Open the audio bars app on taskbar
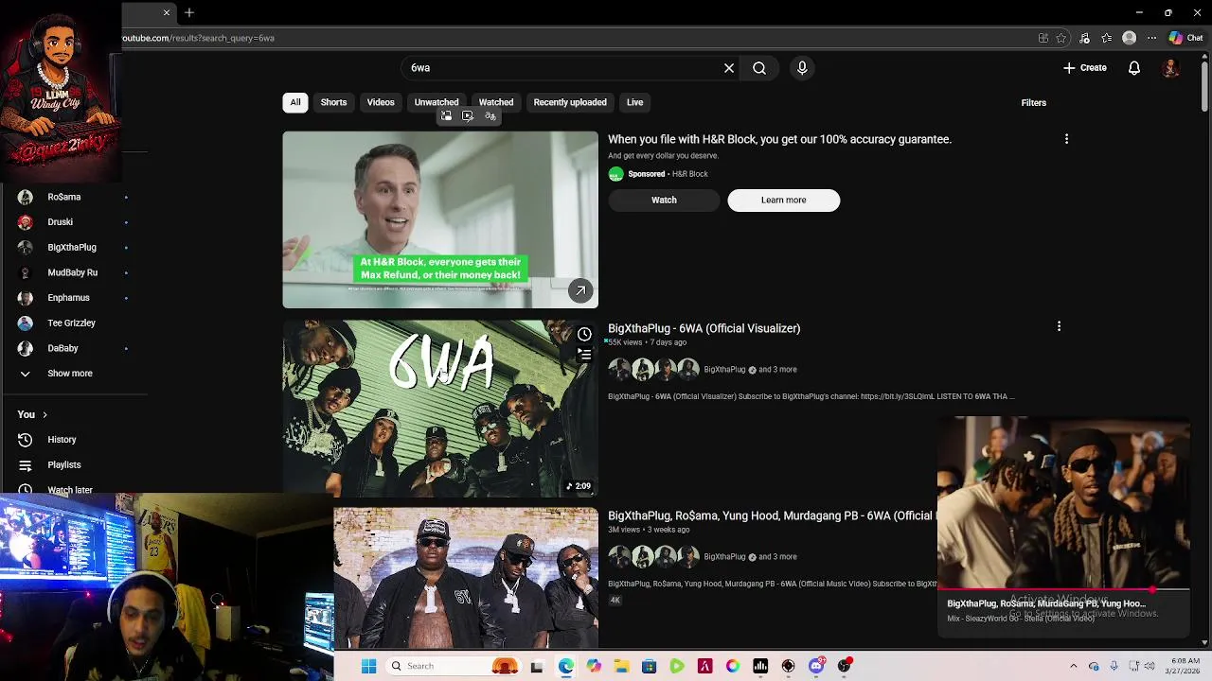This screenshot has height=681, width=1212. pos(760,666)
